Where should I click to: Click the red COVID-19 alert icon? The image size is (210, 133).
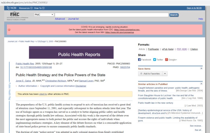tap(9, 30)
